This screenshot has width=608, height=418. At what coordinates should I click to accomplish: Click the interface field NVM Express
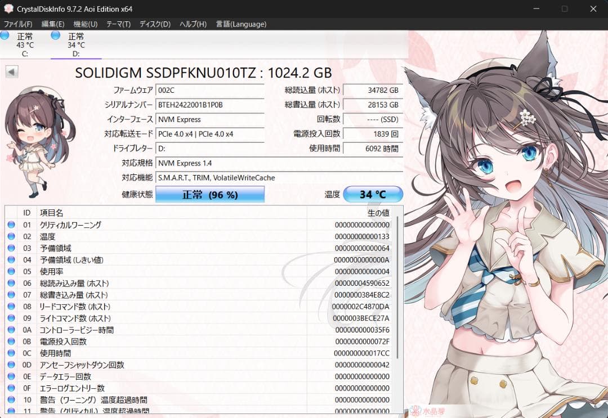(x=210, y=119)
